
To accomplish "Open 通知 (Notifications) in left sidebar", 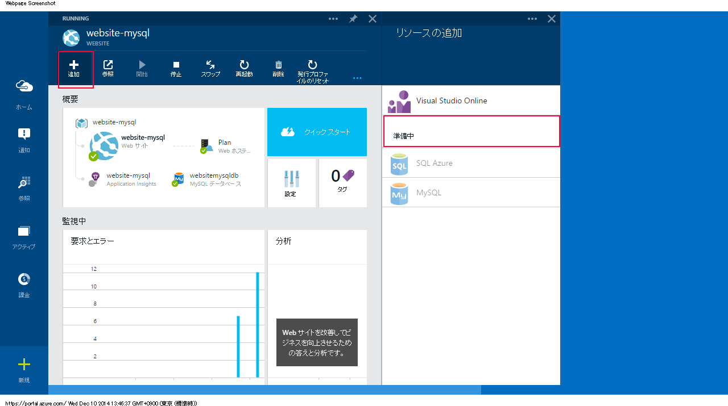I will (24, 135).
